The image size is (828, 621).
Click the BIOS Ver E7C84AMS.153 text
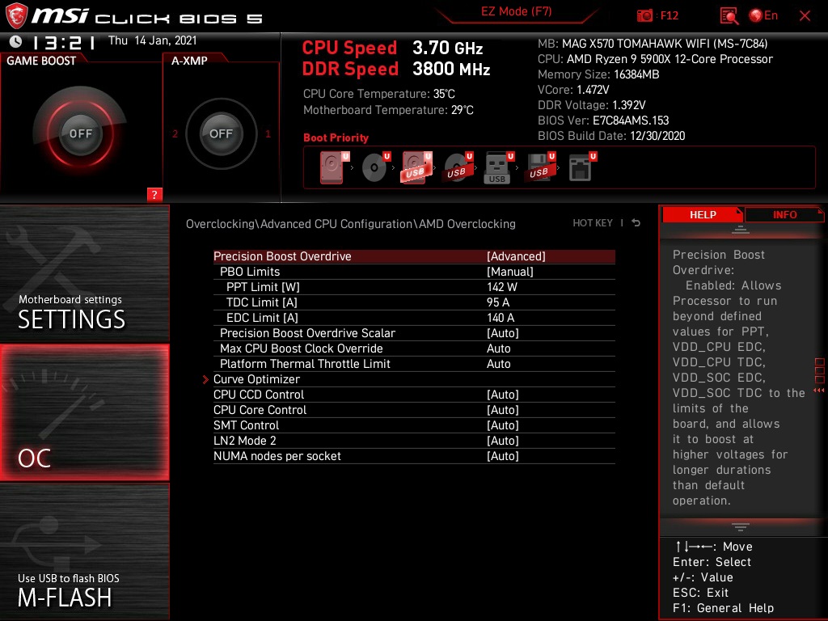pos(603,120)
